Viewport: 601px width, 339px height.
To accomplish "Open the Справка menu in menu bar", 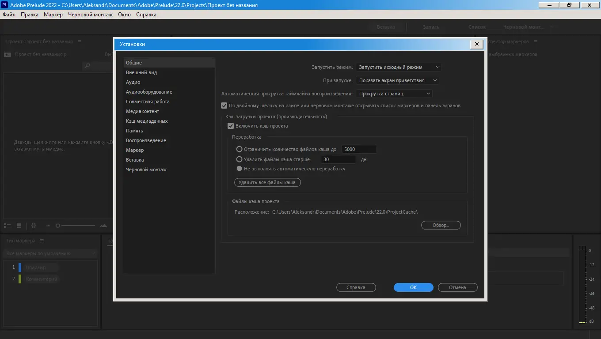I will [x=146, y=15].
